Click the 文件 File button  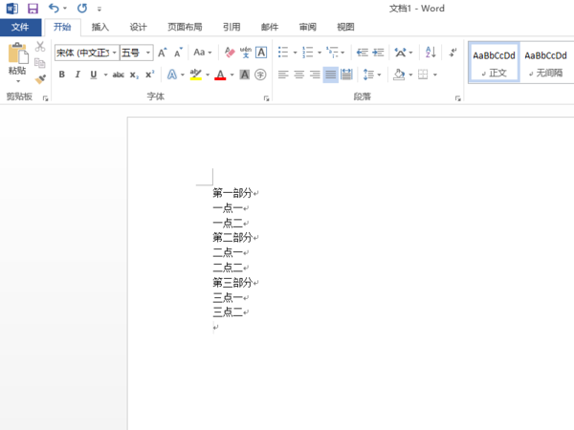pos(20,28)
